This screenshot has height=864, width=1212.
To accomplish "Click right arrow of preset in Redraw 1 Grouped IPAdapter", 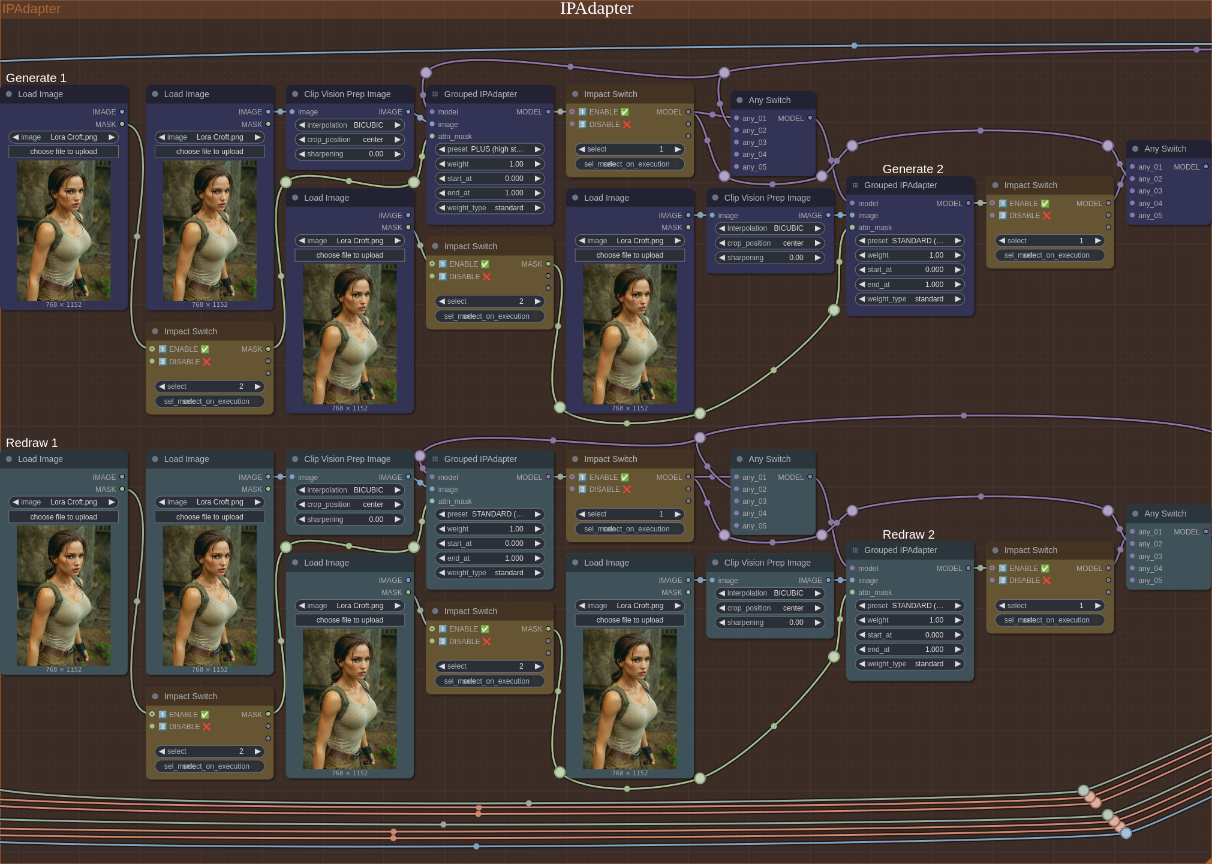I will pos(538,514).
